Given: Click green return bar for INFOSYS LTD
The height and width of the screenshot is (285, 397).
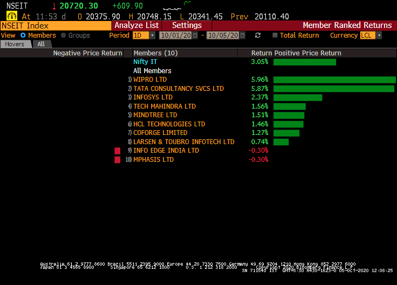Looking at the screenshot, I should click(298, 97).
